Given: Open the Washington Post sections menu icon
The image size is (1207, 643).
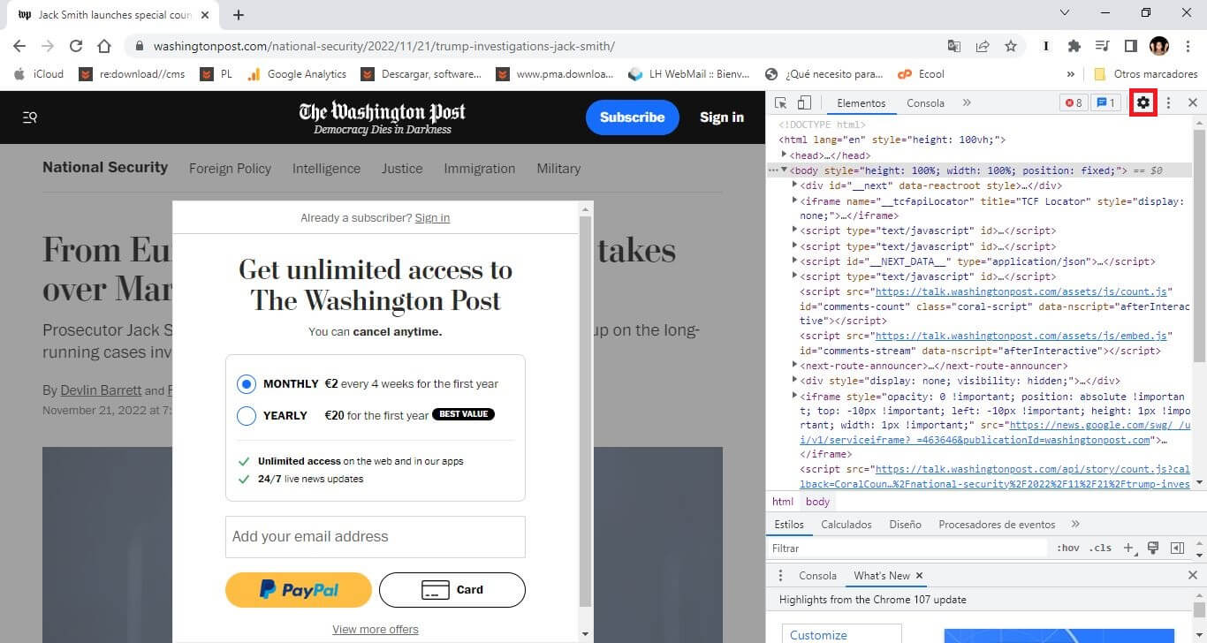Looking at the screenshot, I should [29, 117].
